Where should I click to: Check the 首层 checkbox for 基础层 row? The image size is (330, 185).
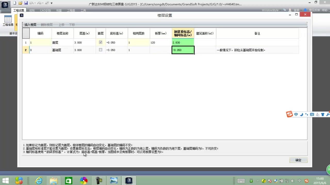tap(101, 50)
